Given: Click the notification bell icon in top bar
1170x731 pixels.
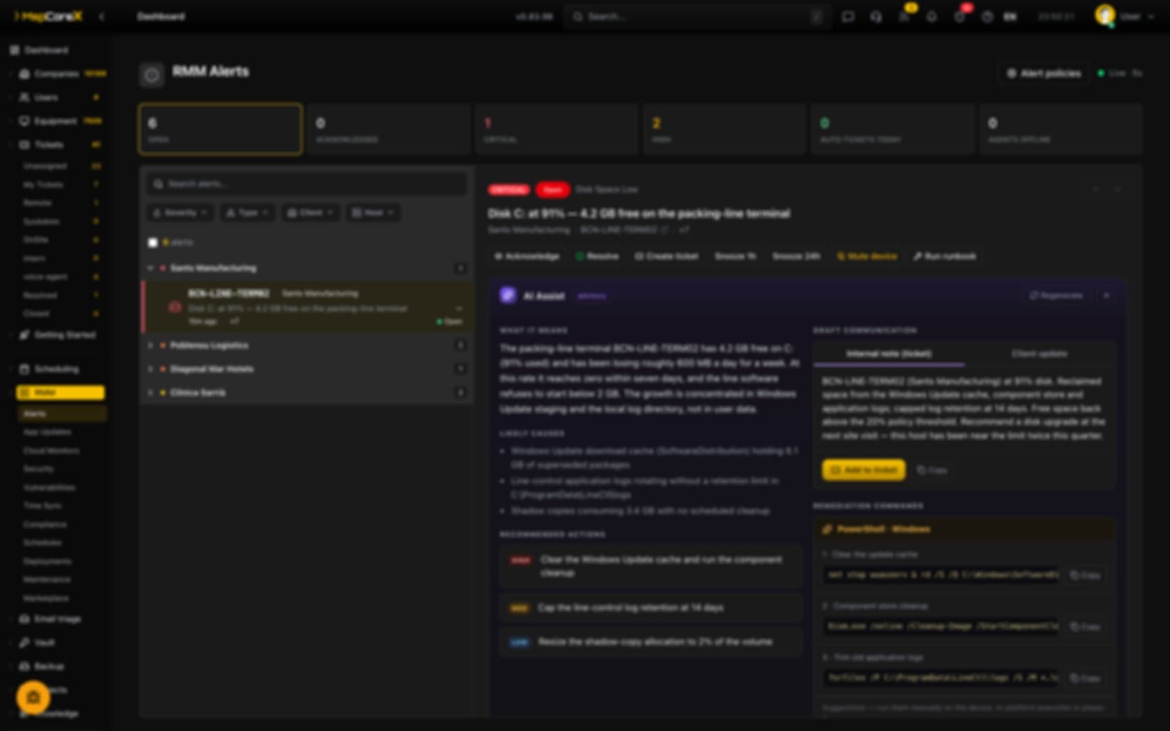Looking at the screenshot, I should [x=932, y=17].
